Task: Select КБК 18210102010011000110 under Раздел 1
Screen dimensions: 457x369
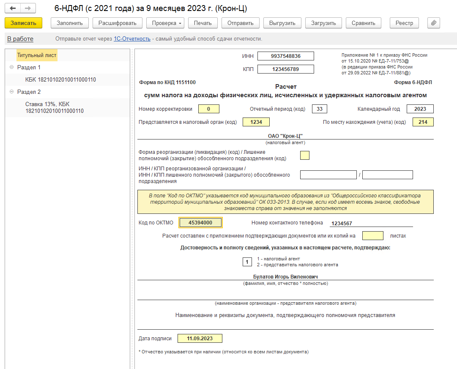Action: 60,79
